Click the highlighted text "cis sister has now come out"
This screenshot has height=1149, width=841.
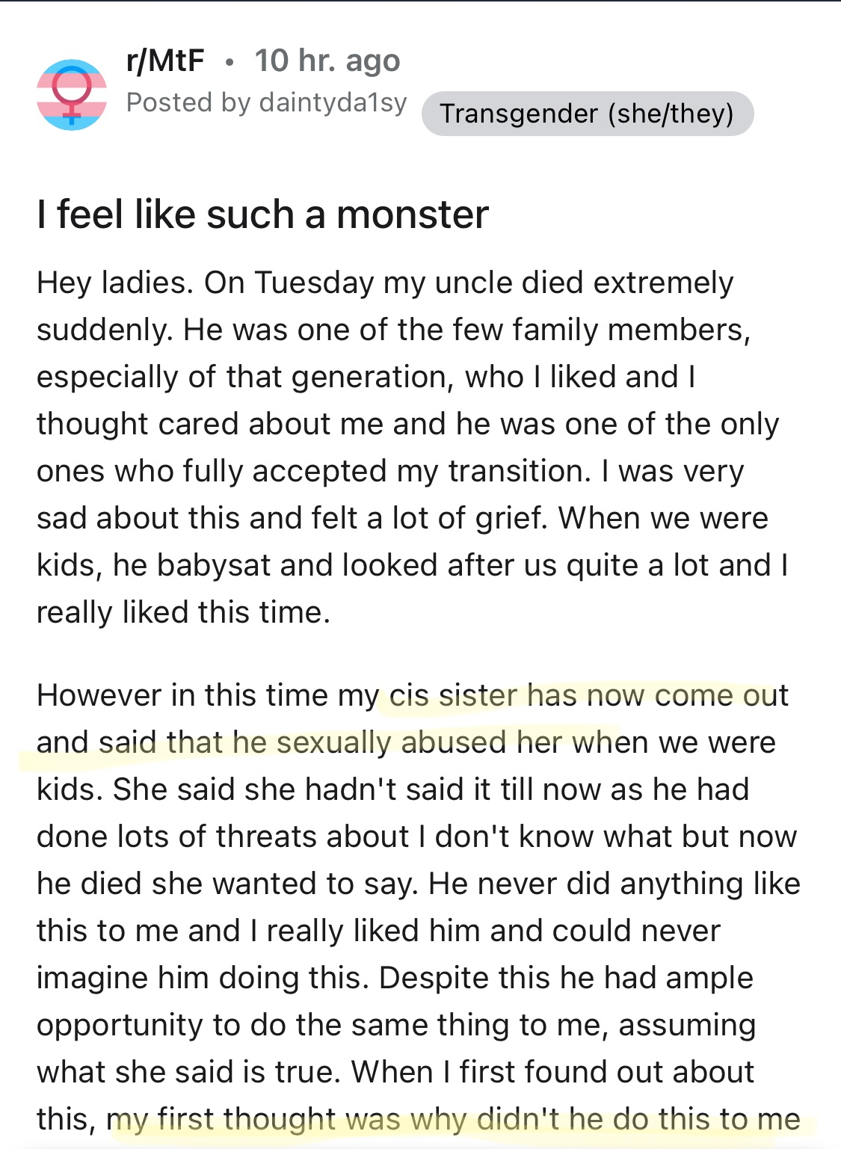(x=588, y=696)
